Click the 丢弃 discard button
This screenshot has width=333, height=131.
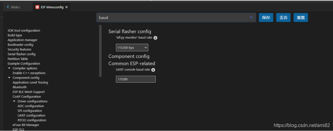point(283,18)
